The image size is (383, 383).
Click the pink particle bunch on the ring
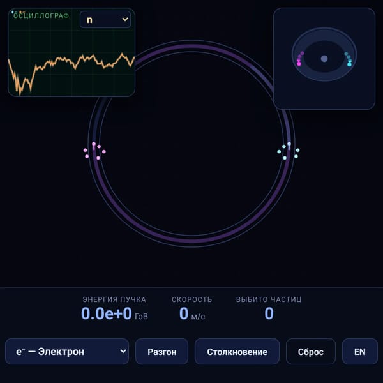(94, 151)
